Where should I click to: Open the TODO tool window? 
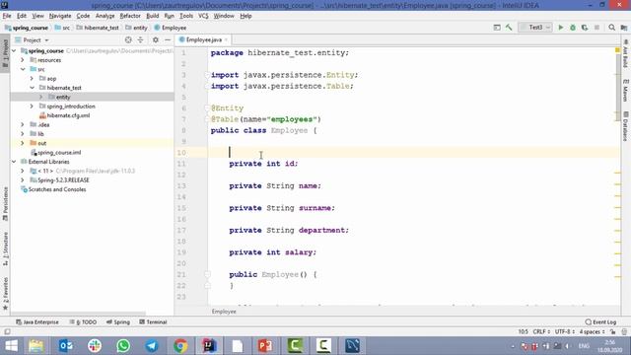pyautogui.click(x=83, y=322)
